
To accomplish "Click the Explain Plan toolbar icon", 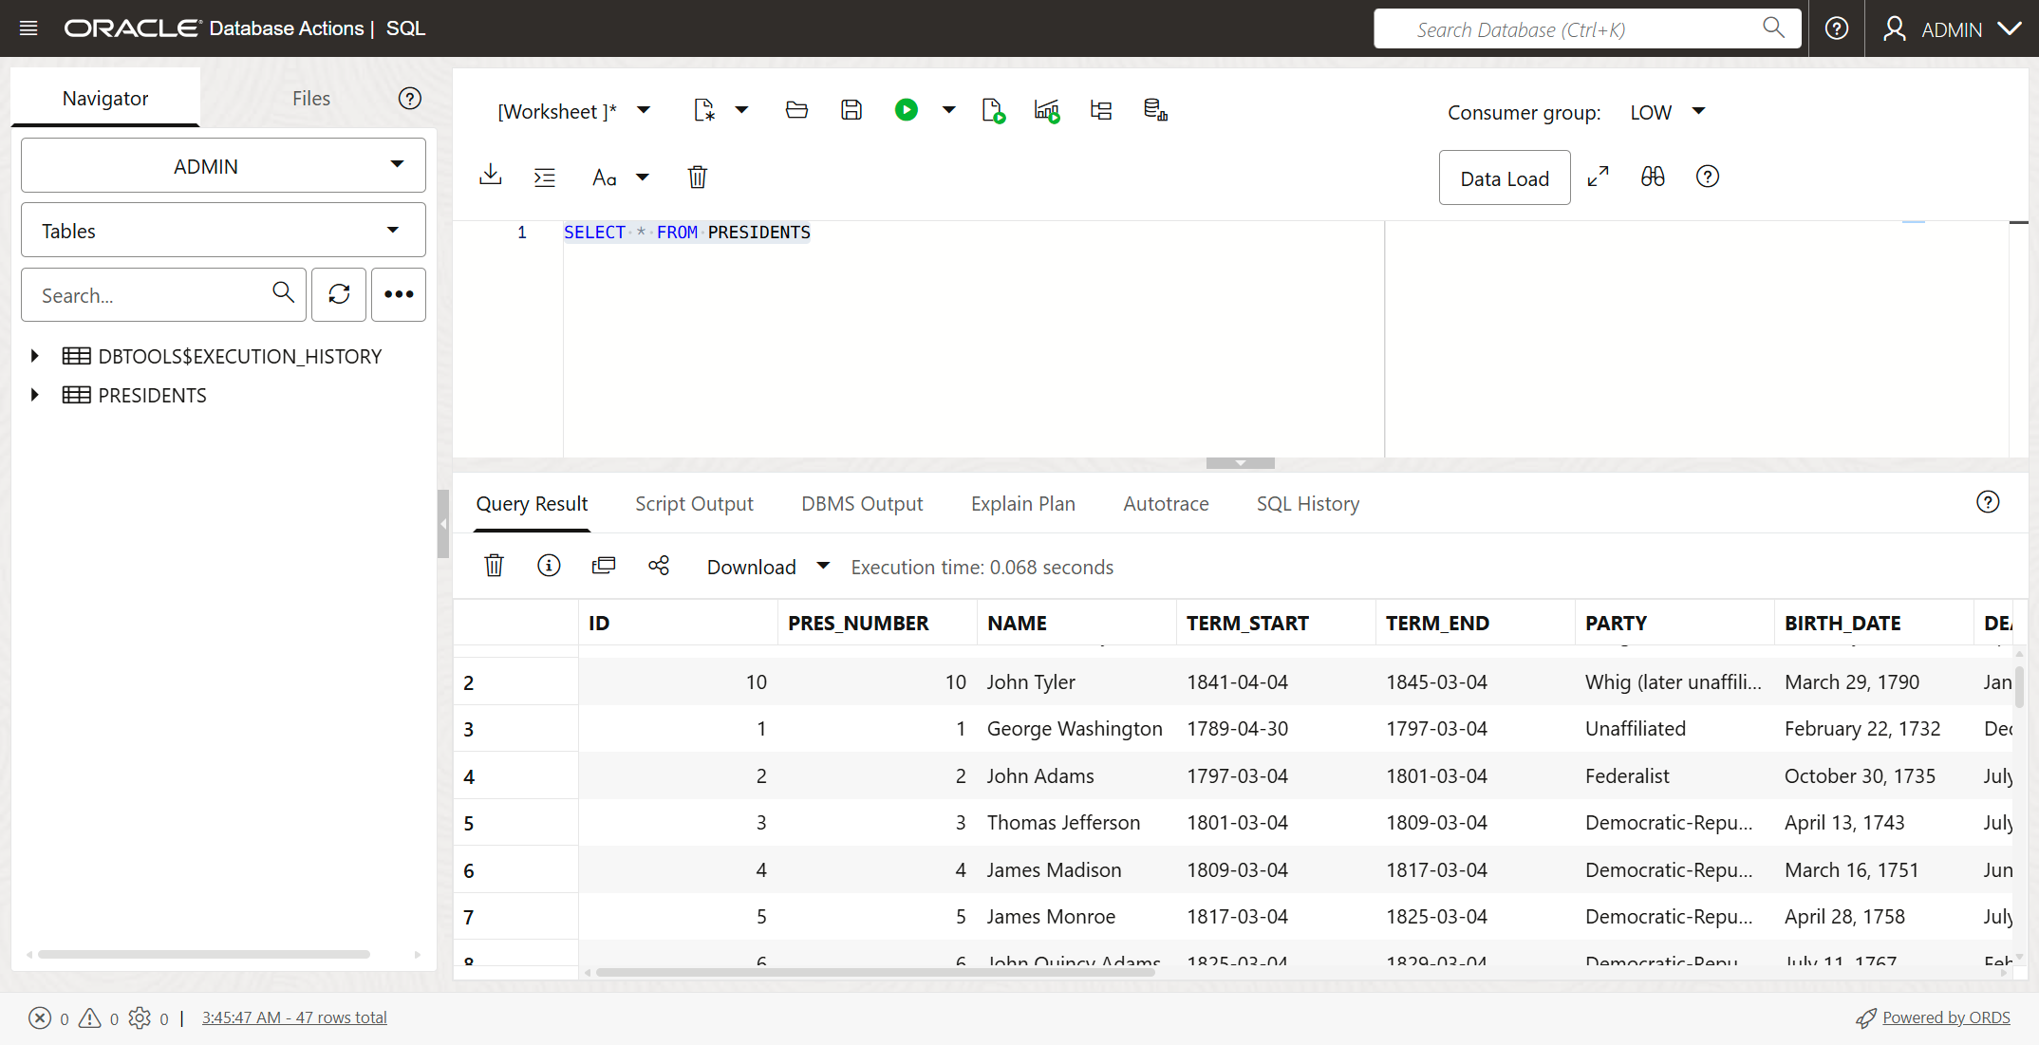I will pyautogui.click(x=1101, y=110).
